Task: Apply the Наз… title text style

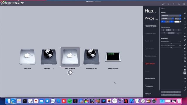Action: click(x=151, y=11)
